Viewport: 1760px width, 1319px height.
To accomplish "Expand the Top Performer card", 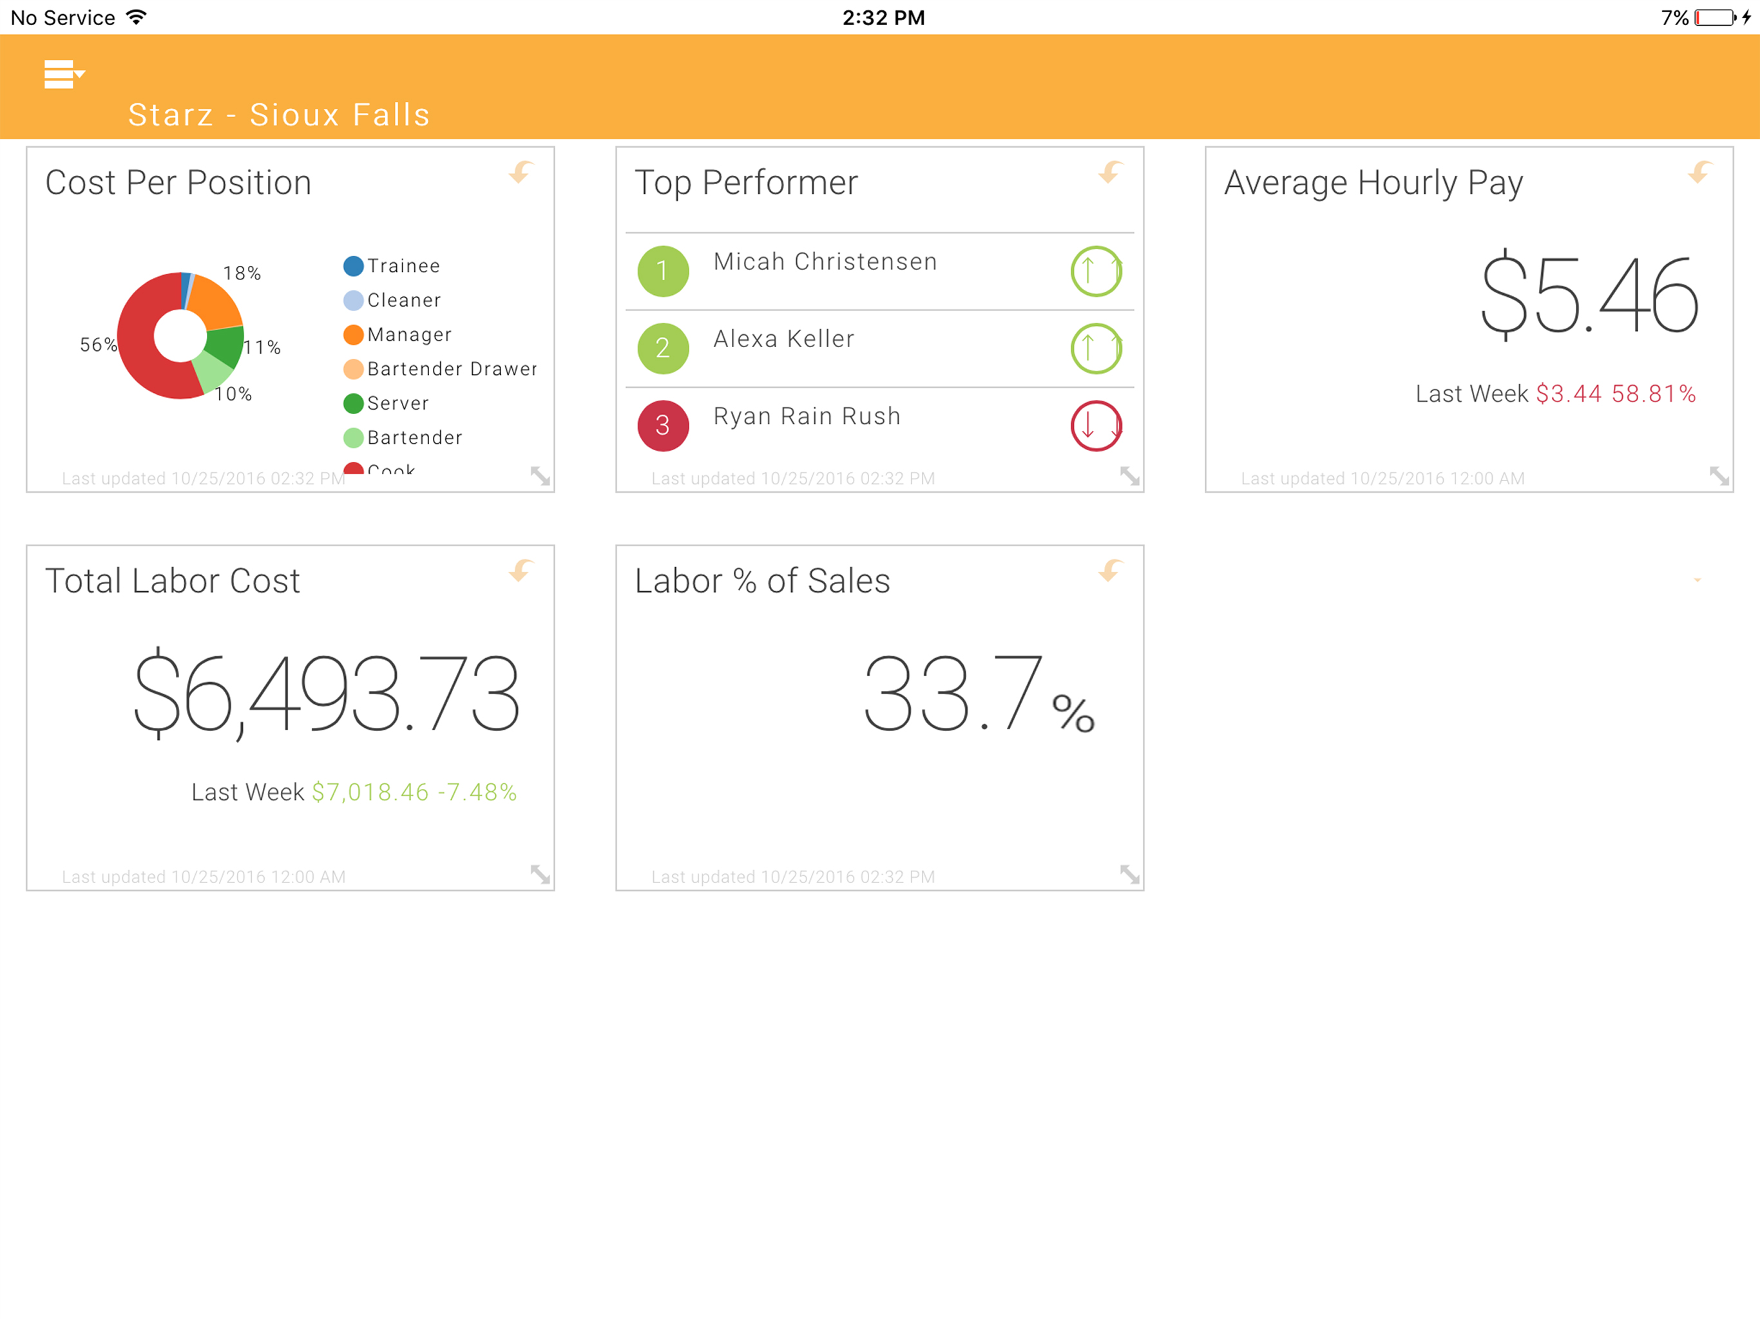I will click(1130, 476).
